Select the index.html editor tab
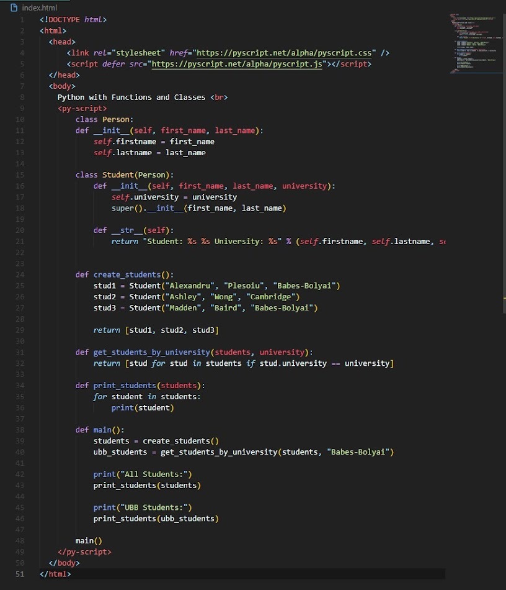 (35, 7)
